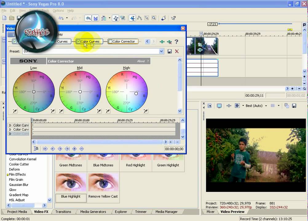Create Keyframe diamond plus button

click(74, 149)
